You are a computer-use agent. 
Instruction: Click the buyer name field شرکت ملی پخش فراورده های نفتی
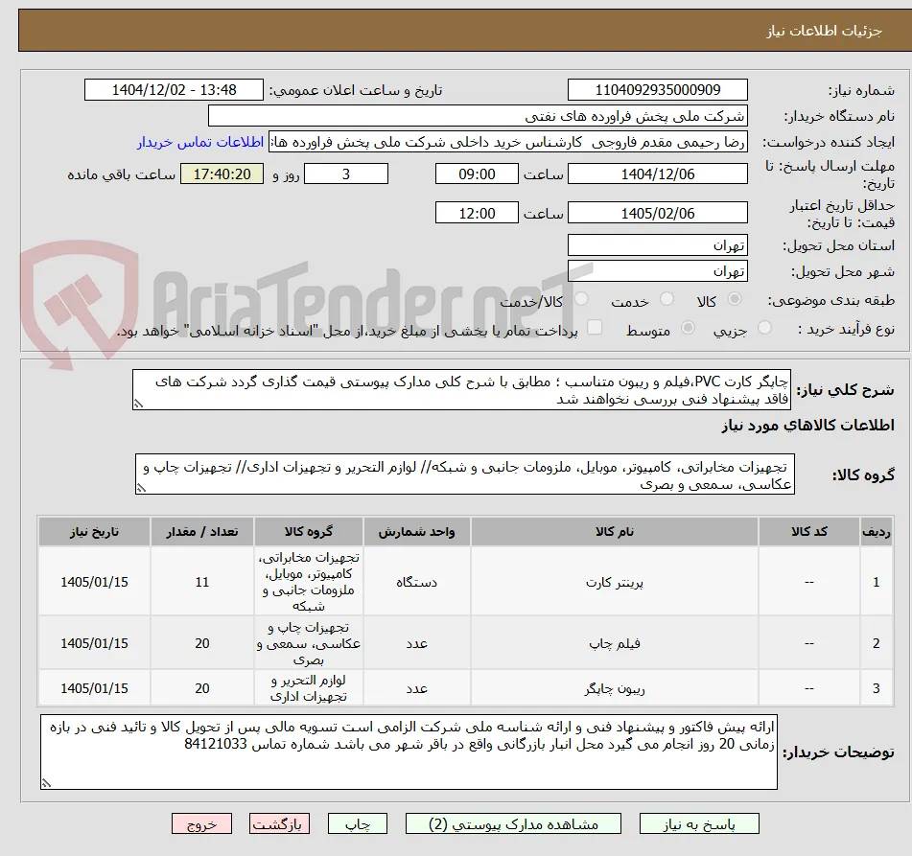[x=478, y=116]
